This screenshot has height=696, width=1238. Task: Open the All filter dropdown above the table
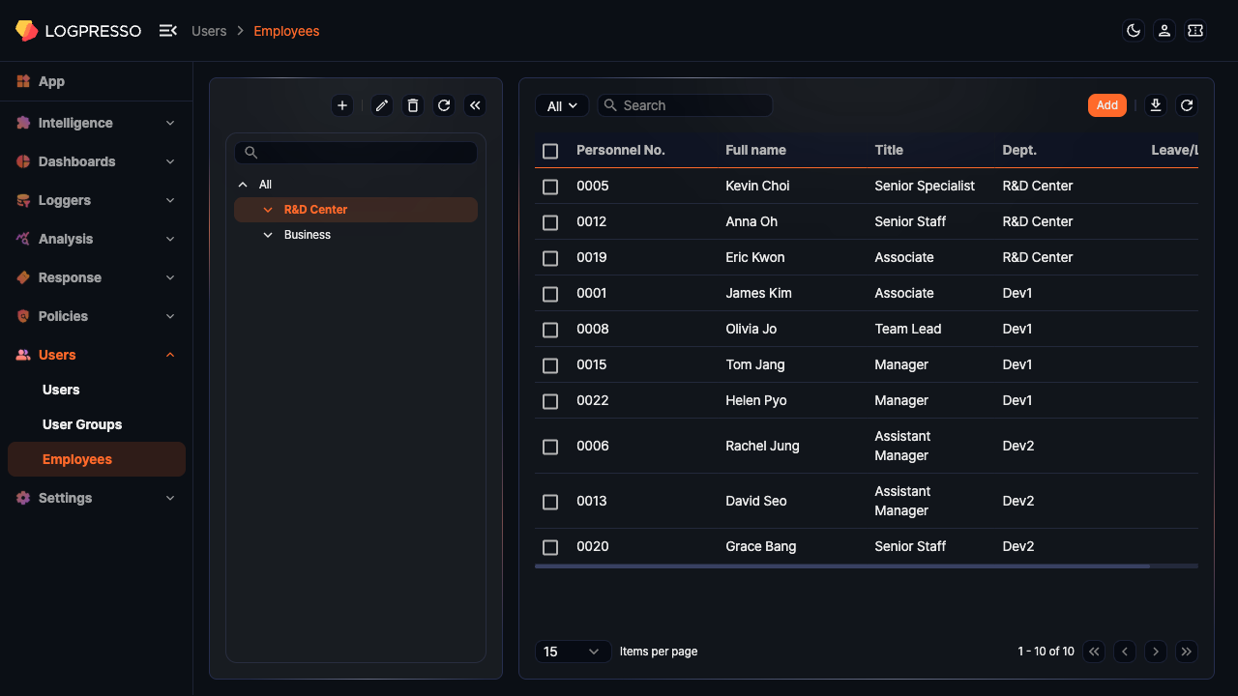point(562,104)
